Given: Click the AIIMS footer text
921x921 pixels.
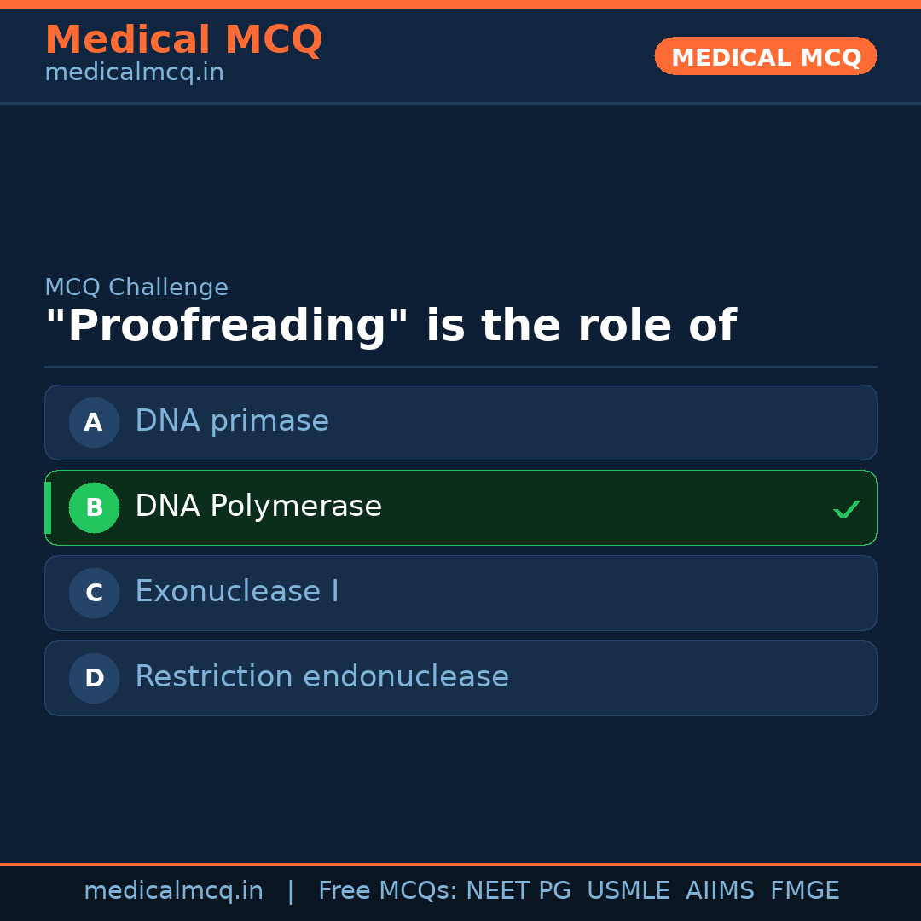Looking at the screenshot, I should (x=720, y=891).
